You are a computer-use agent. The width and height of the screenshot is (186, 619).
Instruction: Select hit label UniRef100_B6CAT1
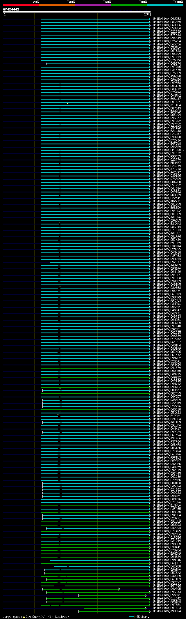coord(167,313)
